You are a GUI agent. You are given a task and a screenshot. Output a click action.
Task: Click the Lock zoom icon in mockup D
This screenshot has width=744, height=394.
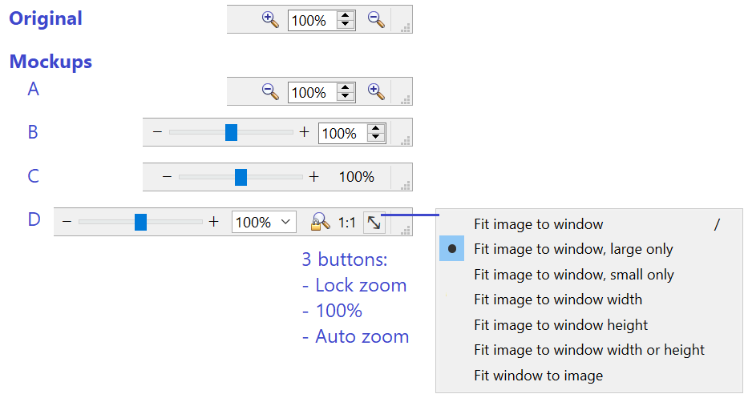(x=321, y=222)
